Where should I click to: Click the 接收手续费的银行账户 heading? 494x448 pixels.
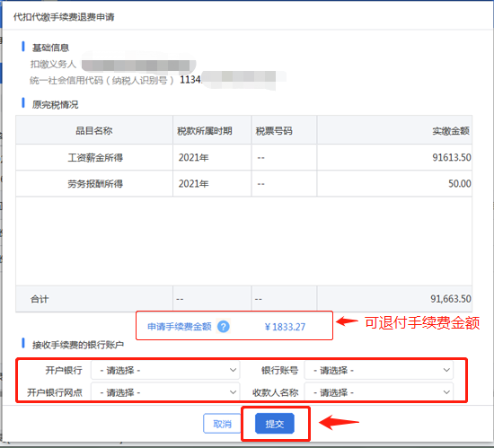click(x=78, y=345)
